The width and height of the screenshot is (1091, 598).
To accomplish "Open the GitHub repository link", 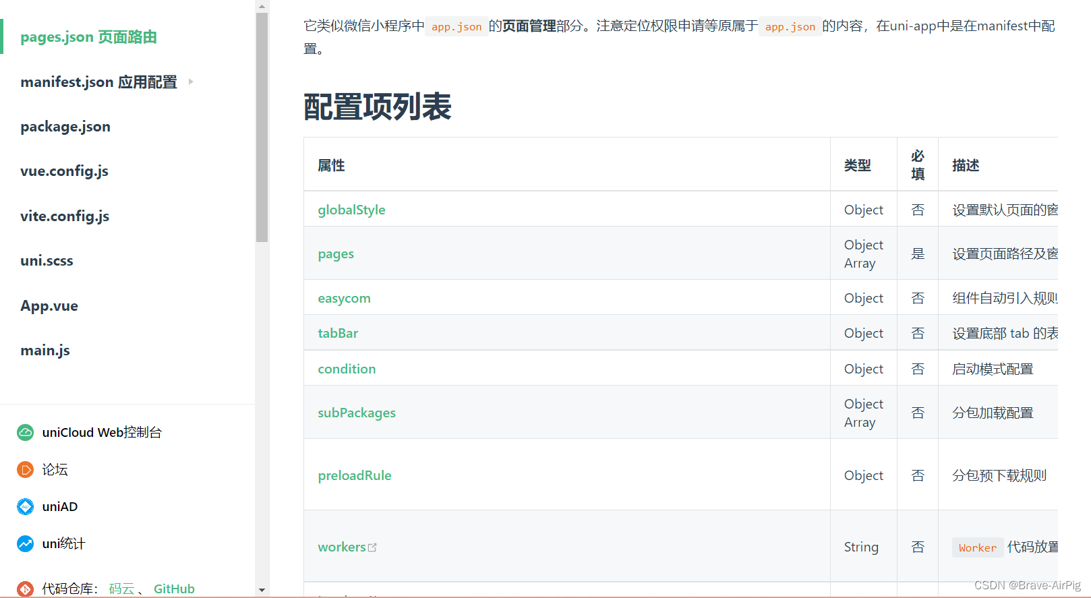I will click(x=174, y=589).
